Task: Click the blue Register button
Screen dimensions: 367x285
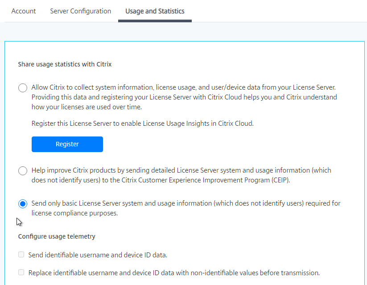Action: point(67,144)
